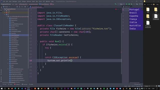Image resolution: width=160 pixels, height=90 pixels.
Task: Open the Build menu
Action: 33,1
